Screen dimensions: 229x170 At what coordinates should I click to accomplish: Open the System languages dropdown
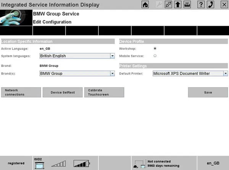point(77,56)
